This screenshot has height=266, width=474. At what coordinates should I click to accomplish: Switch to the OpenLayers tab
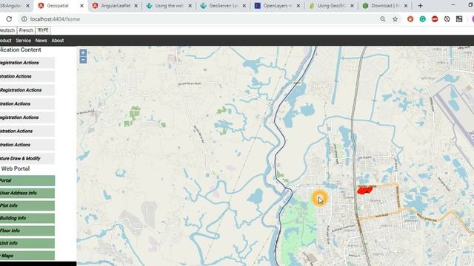coord(277,6)
